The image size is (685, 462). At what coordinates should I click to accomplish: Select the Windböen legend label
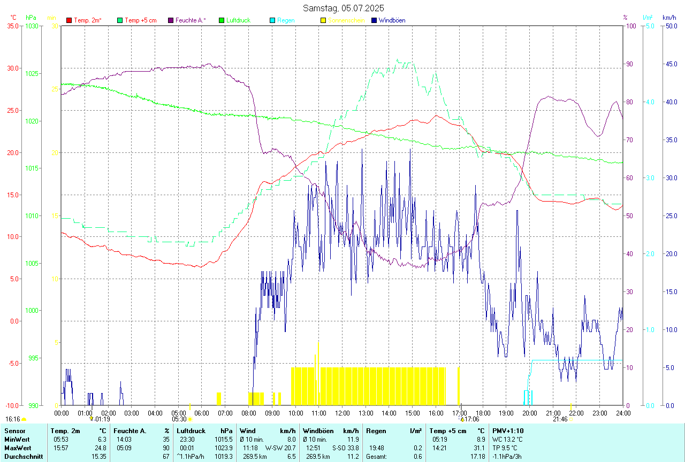click(x=392, y=20)
